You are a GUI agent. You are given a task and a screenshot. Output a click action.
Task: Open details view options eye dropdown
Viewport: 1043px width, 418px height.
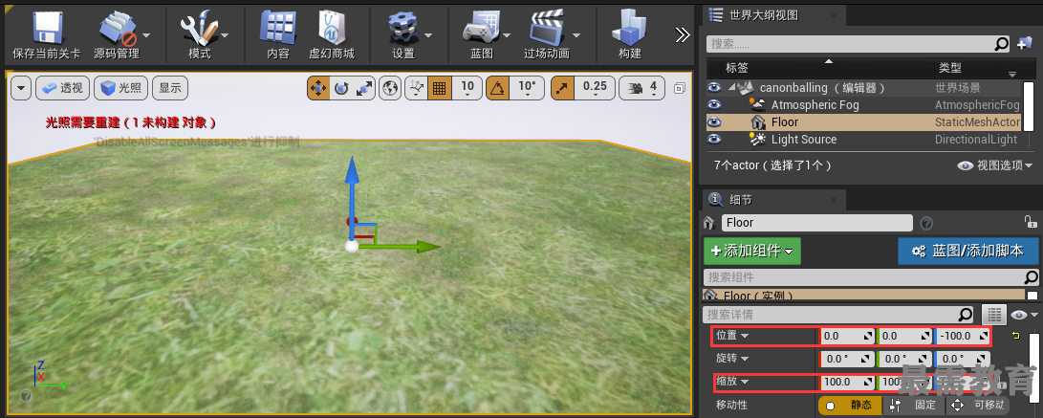pos(1025,315)
